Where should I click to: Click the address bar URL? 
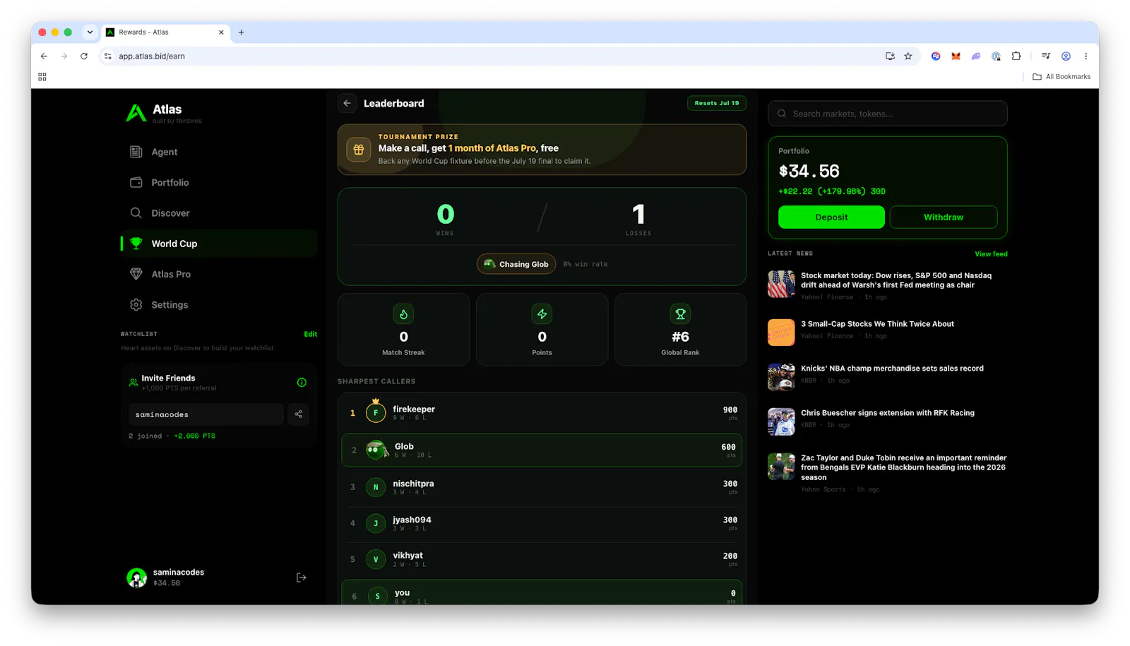pos(152,56)
